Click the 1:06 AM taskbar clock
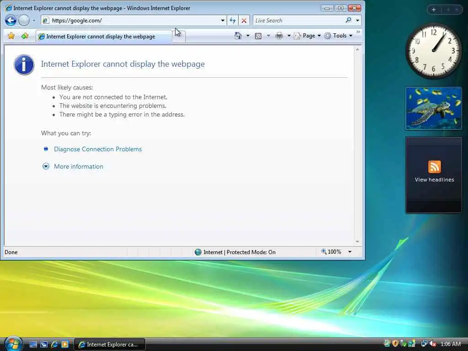 tap(450, 344)
